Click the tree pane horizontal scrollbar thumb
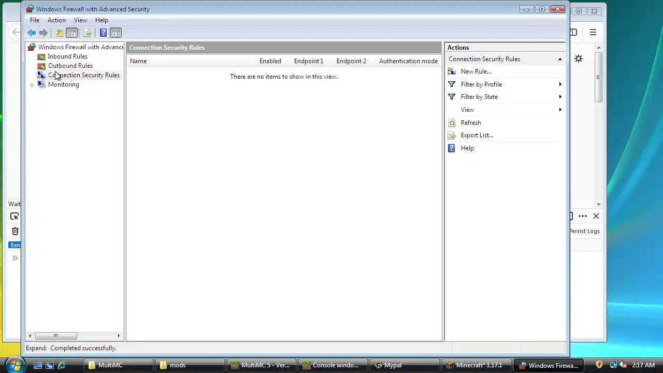The image size is (663, 373). (x=55, y=336)
